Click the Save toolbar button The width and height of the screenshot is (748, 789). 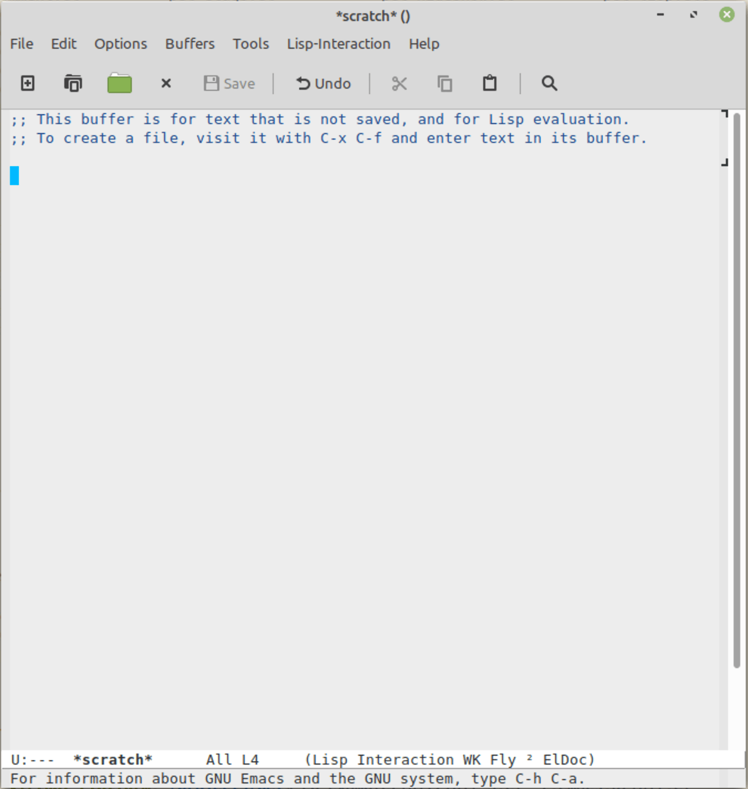pos(229,84)
